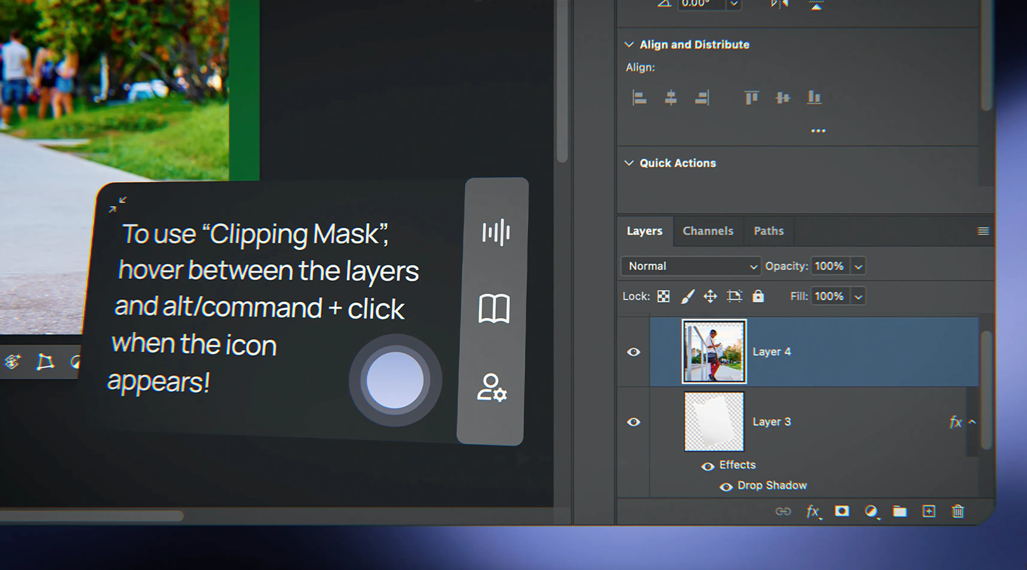Collapse the Align and Distribute section

(x=629, y=44)
